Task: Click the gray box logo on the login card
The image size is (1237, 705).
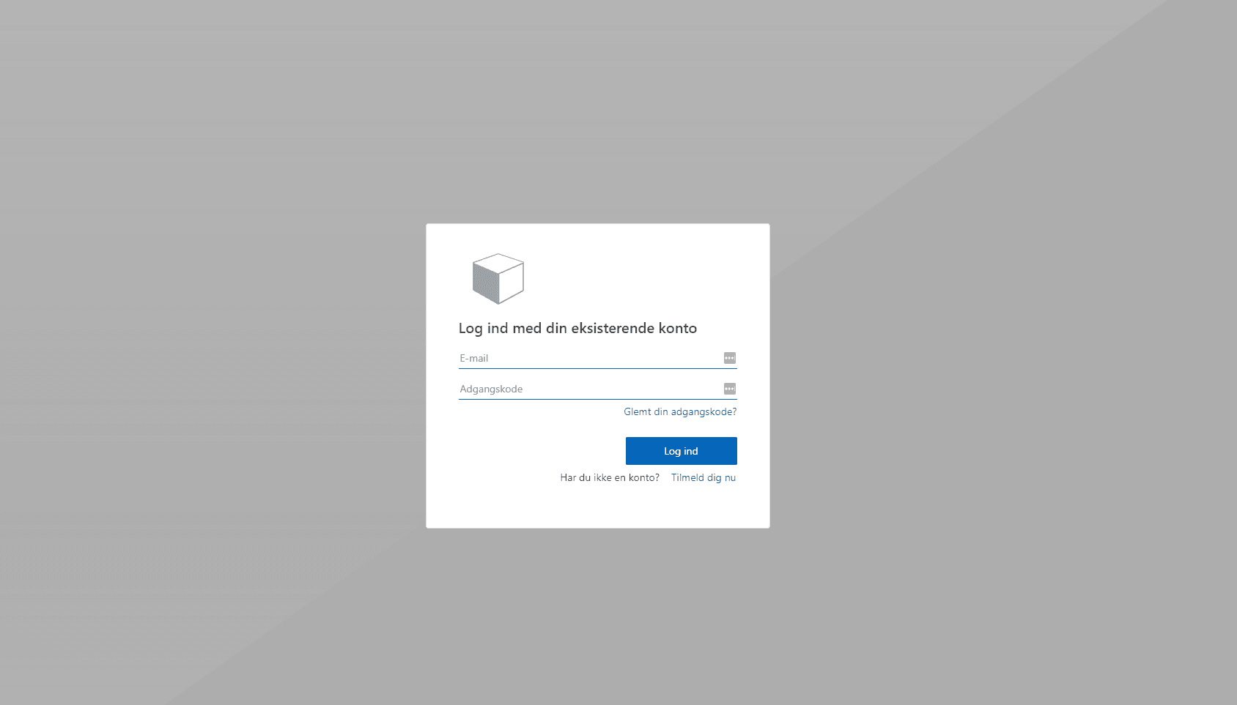Action: 497,278
